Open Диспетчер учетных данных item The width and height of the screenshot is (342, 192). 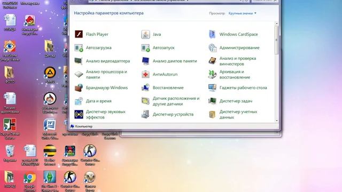click(233, 114)
